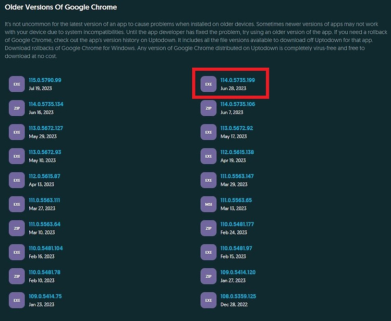The height and width of the screenshot is (321, 391).
Task: Click the date May 10, 2023
Action: (42, 160)
